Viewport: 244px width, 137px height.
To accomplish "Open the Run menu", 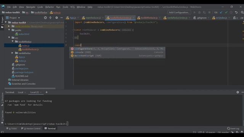I will pyautogui.click(x=58, y=7).
